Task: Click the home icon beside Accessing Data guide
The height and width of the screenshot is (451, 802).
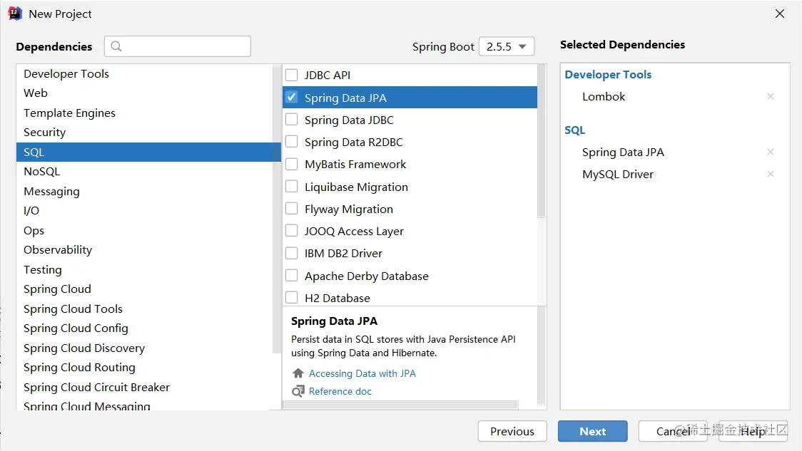Action: click(298, 373)
